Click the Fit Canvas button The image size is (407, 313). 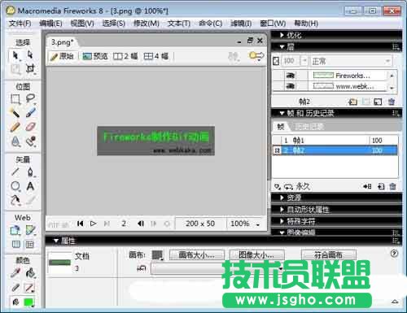click(329, 254)
